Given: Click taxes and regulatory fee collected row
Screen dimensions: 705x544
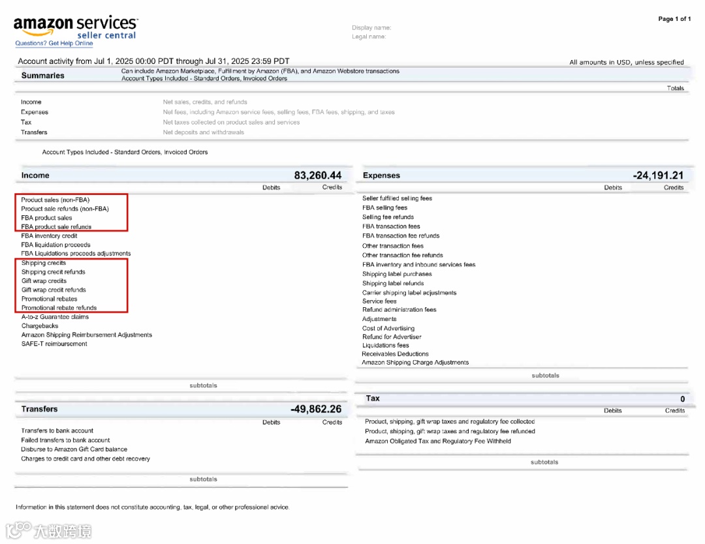Looking at the screenshot, I should [x=450, y=421].
